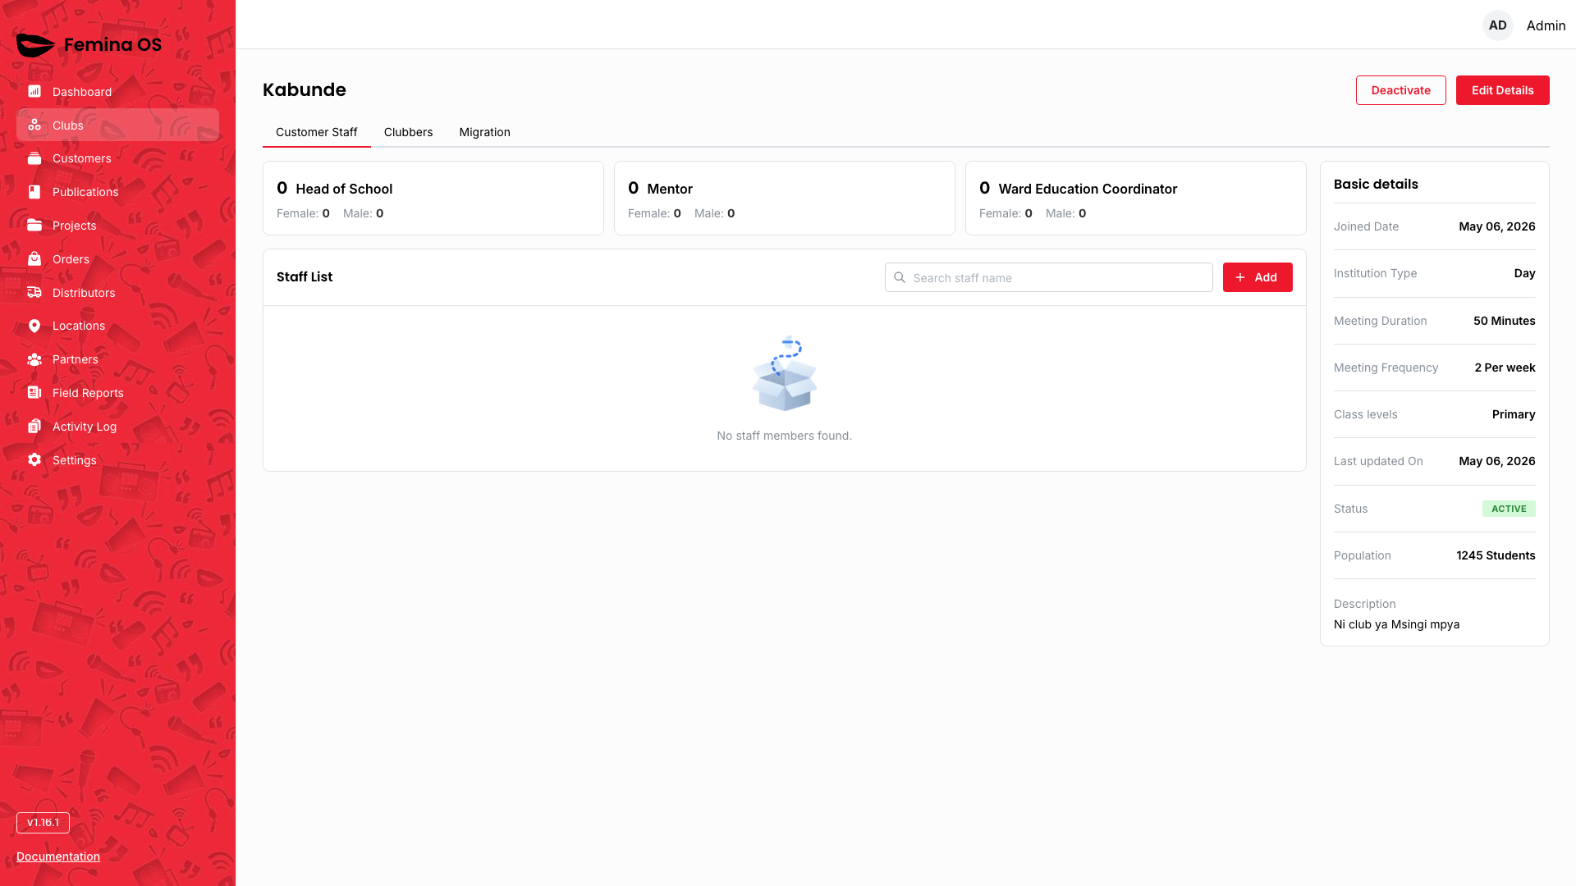
Task: Click the Customers sidebar icon
Action: pos(34,158)
